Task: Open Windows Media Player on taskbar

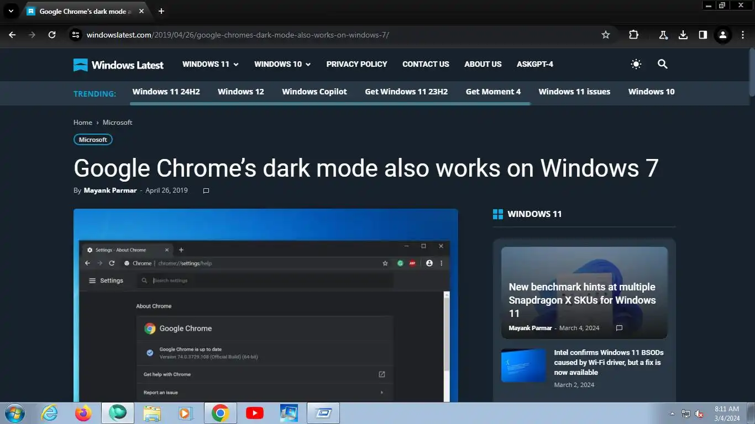Action: [x=186, y=413]
